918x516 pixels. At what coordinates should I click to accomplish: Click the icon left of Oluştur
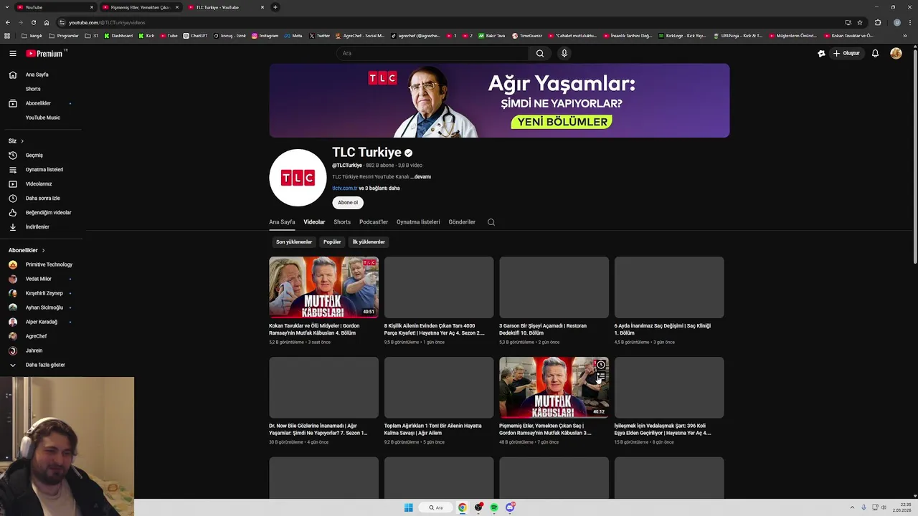coord(821,53)
